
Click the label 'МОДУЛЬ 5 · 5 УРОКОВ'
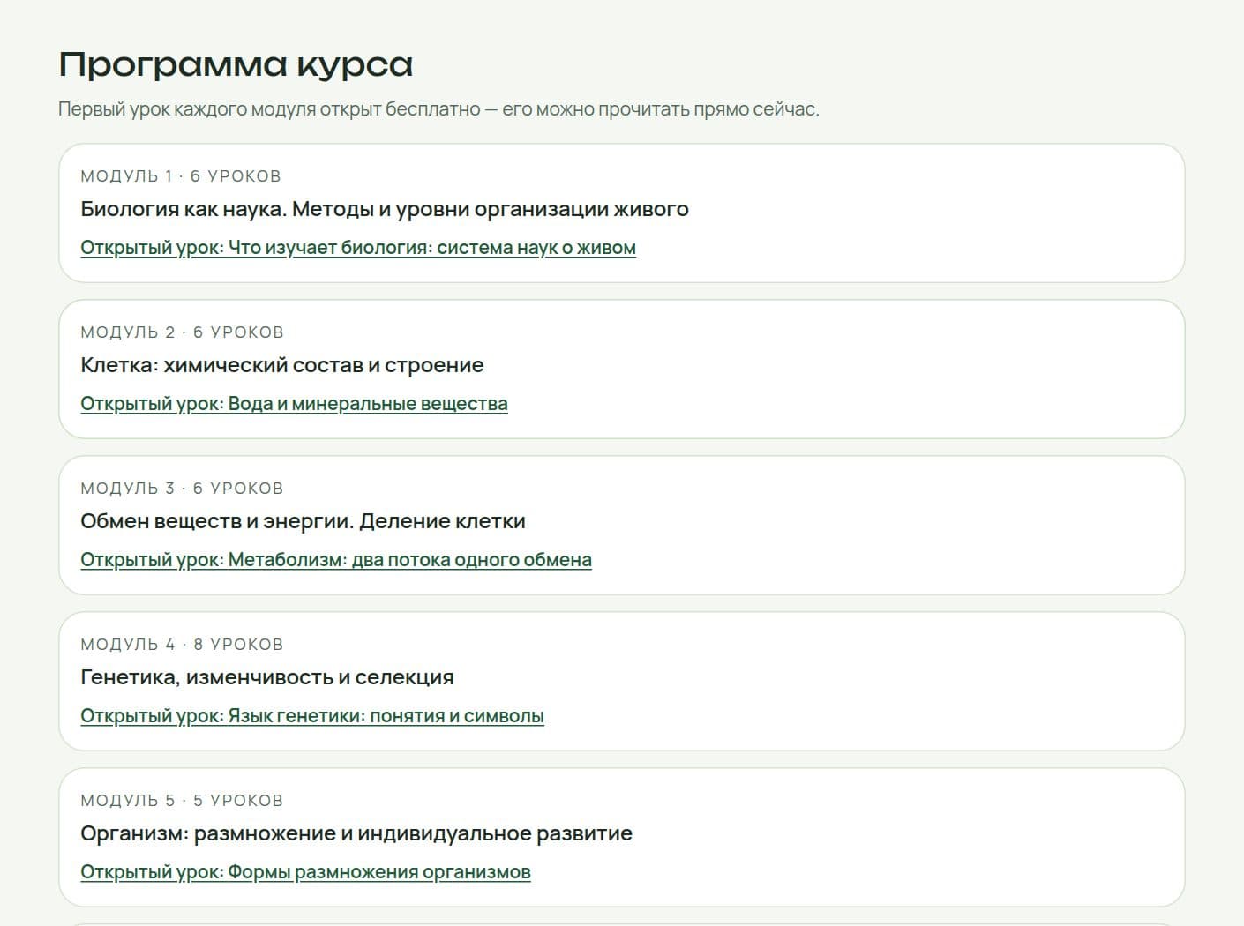tap(182, 801)
